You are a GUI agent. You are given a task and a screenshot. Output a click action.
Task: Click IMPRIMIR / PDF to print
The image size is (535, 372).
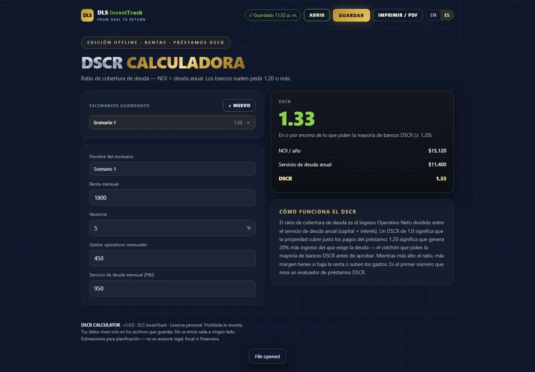tap(398, 15)
